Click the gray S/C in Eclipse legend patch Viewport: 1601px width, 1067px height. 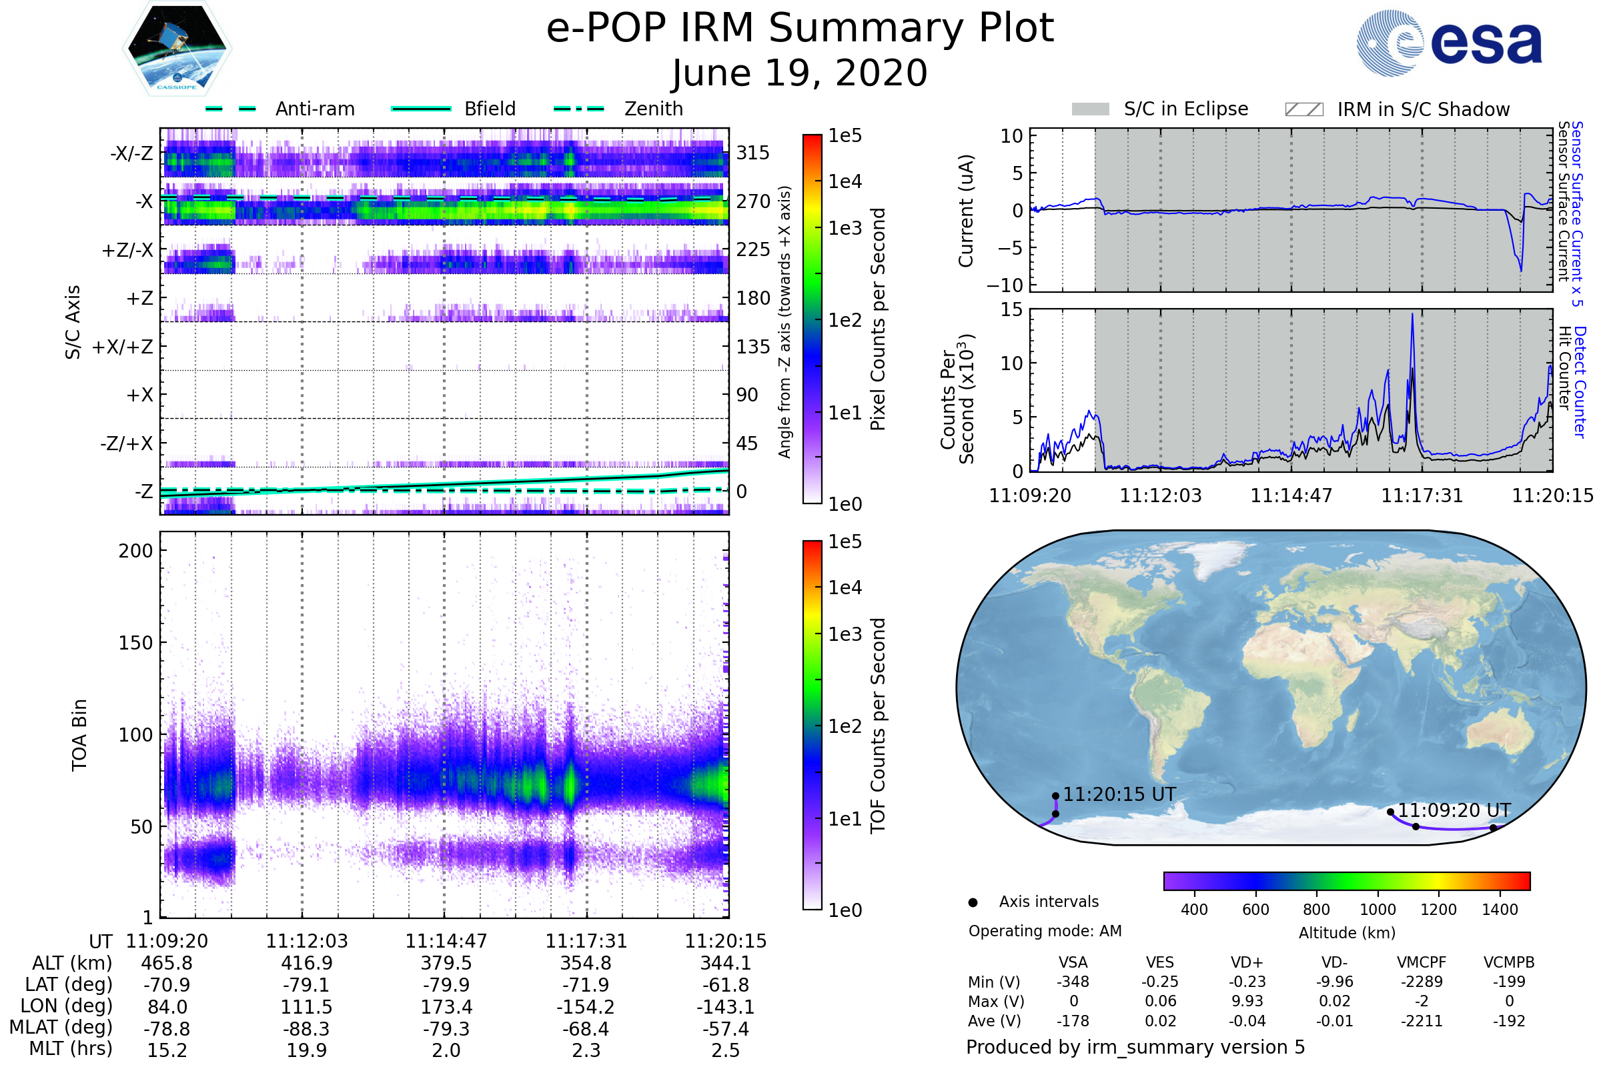click(x=1090, y=109)
